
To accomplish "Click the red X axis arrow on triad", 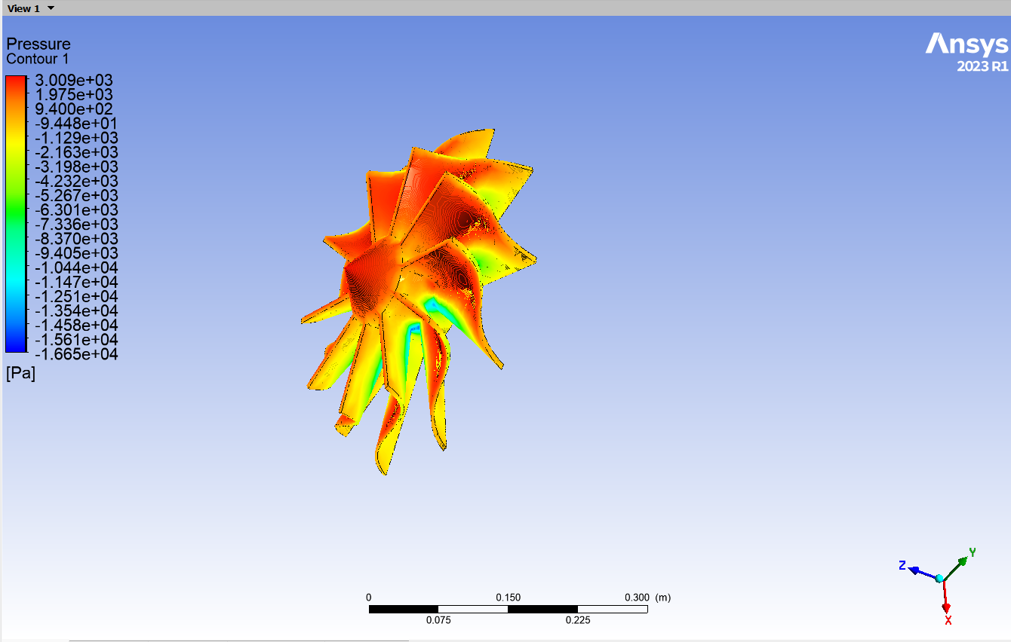I will [945, 601].
